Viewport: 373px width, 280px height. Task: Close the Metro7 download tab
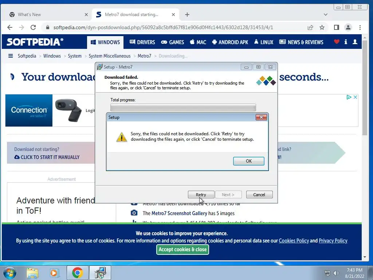[x=173, y=15]
